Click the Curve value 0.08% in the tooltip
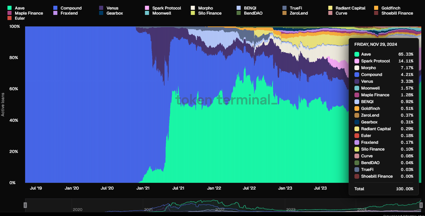The image size is (425, 216). click(407, 156)
